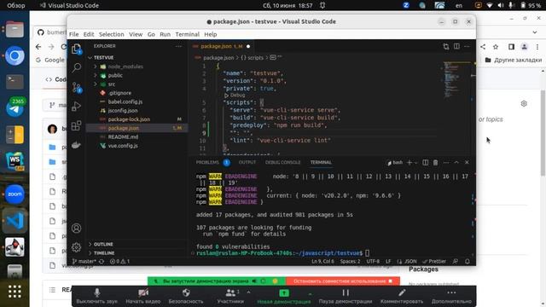This screenshot has height=307, width=546.
Task: Pause the Zoom screen share
Action: [346, 296]
